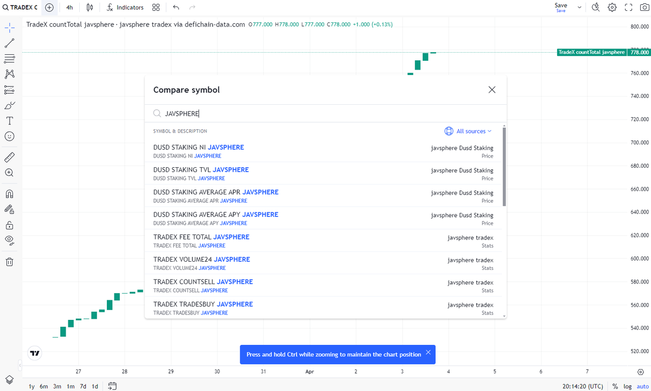Select the brush drawing tool
The height and width of the screenshot is (391, 651).
(9, 105)
